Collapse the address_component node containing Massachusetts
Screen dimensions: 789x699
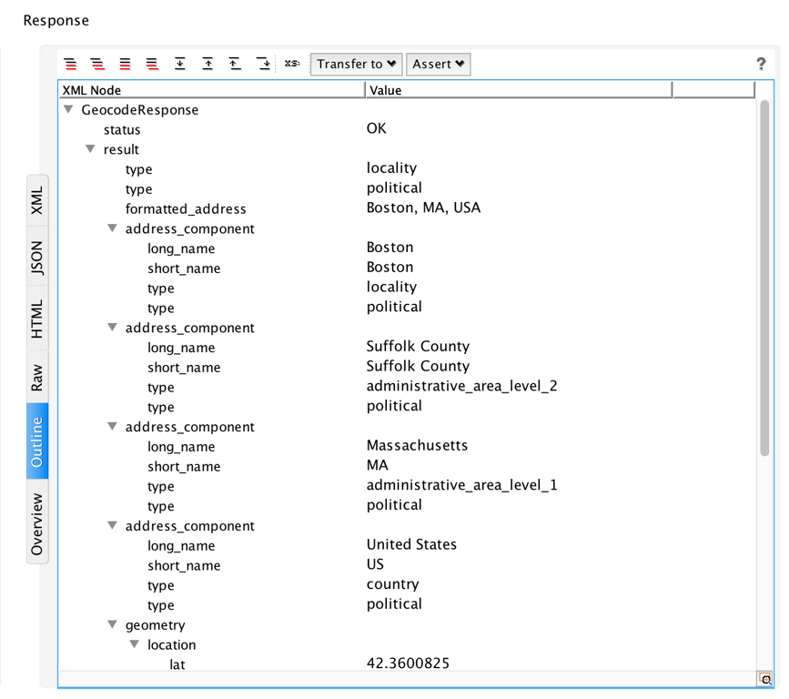112,426
